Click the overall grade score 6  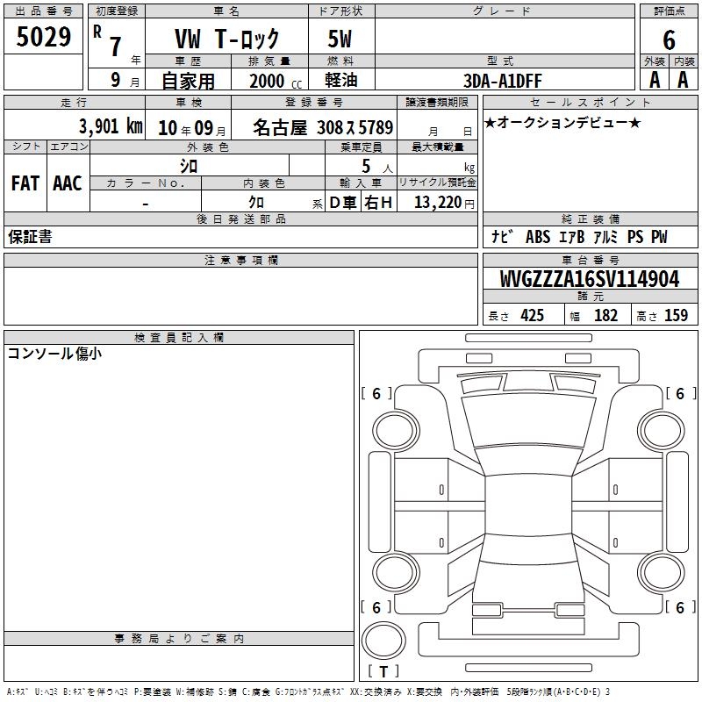[x=669, y=39]
